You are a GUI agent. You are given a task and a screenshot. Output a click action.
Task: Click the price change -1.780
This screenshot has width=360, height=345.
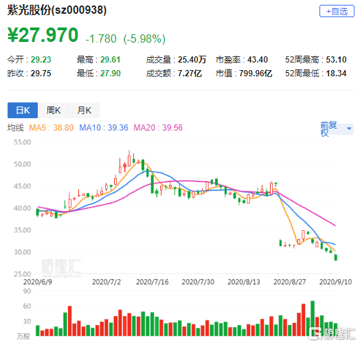pos(101,38)
